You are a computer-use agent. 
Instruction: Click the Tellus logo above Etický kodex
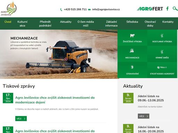pyautogui.click(x=162, y=68)
